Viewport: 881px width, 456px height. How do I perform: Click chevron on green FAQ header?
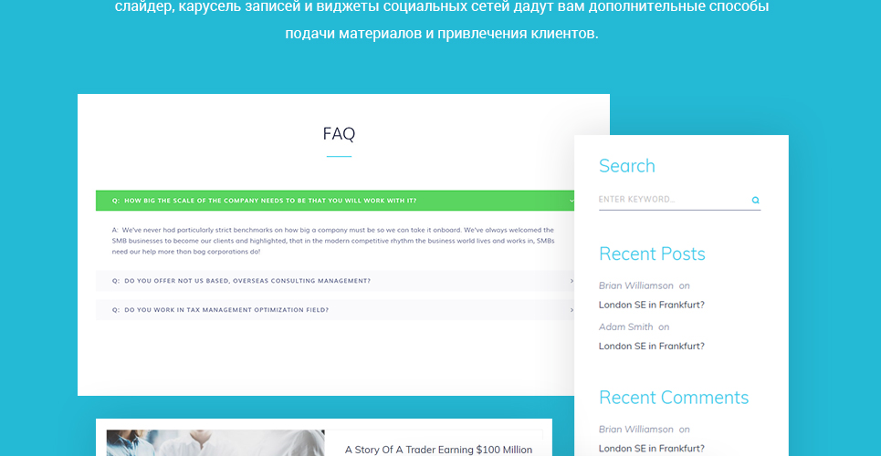click(572, 201)
